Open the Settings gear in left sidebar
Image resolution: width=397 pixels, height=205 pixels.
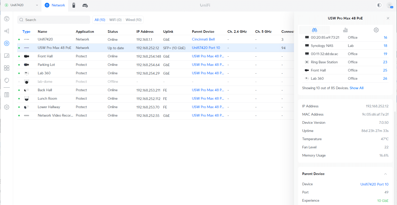pos(7,107)
